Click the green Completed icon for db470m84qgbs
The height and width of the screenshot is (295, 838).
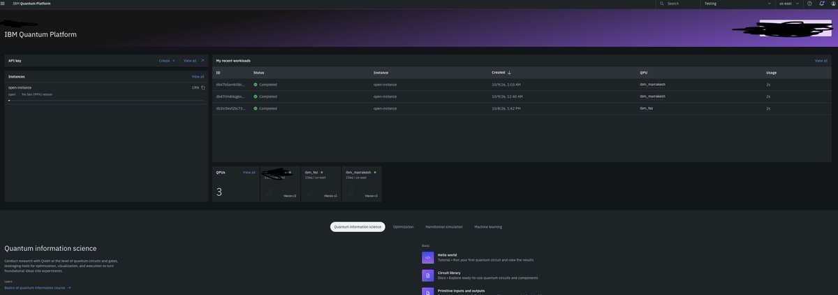pyautogui.click(x=256, y=96)
